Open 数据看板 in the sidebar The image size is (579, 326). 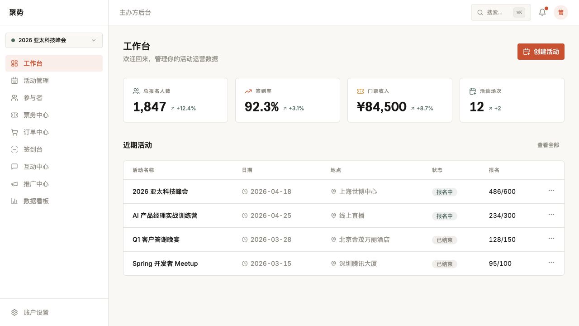[x=54, y=201]
